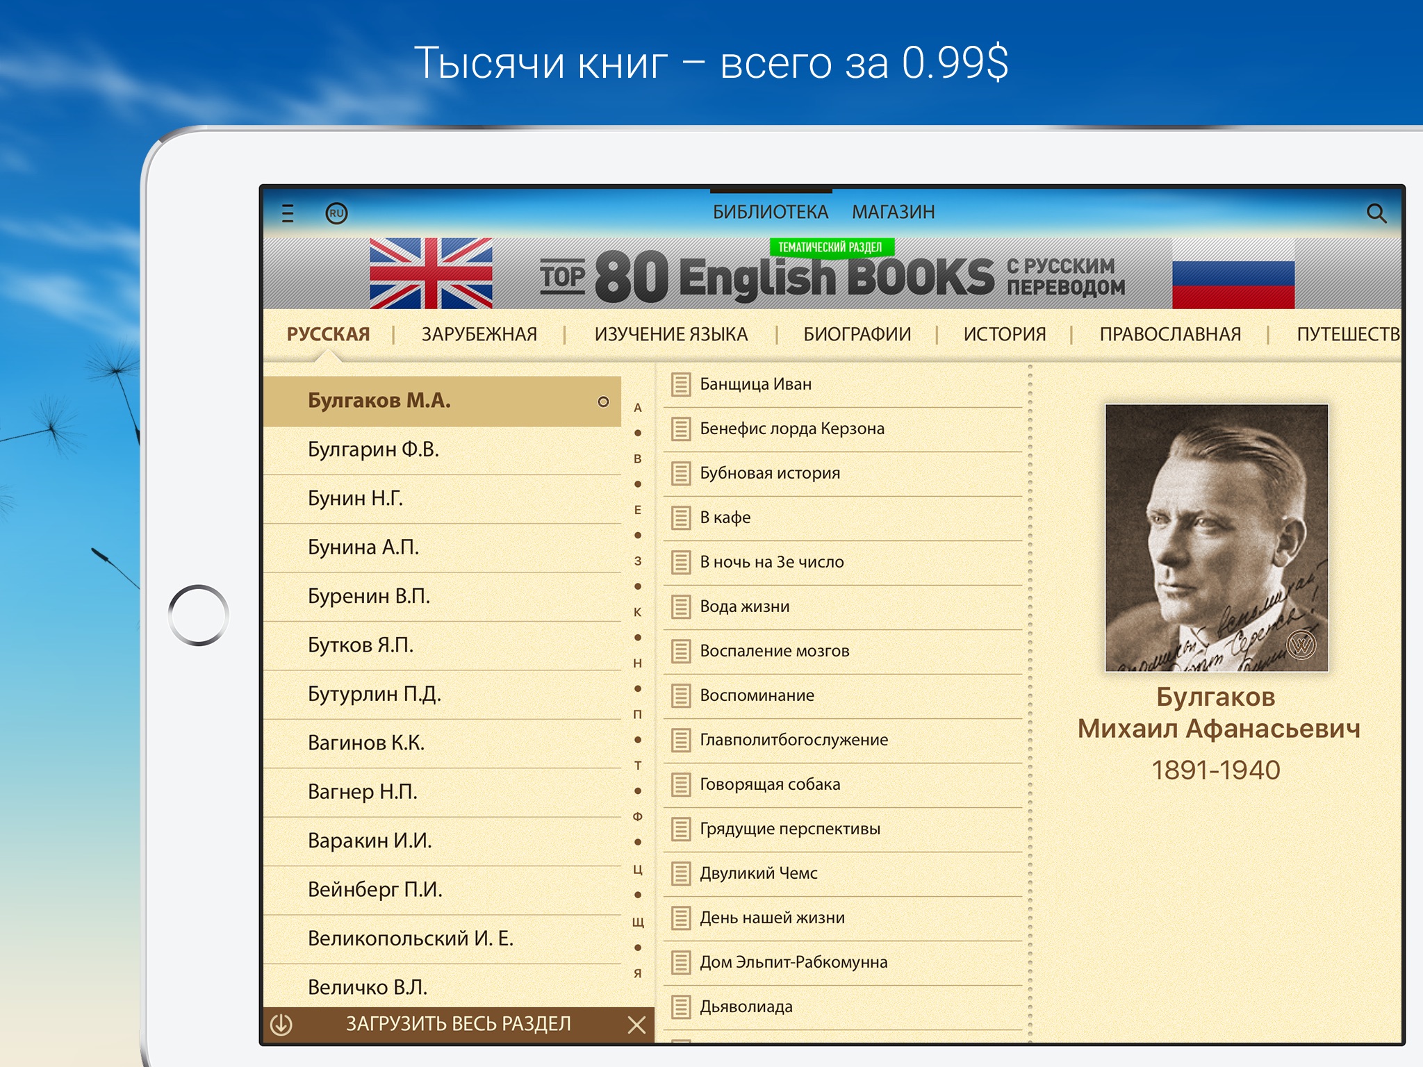Jump to letter К in index
Viewport: 1423px width, 1067px height.
[x=637, y=612]
